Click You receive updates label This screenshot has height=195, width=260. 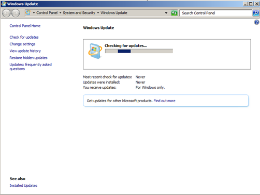coord(99,87)
